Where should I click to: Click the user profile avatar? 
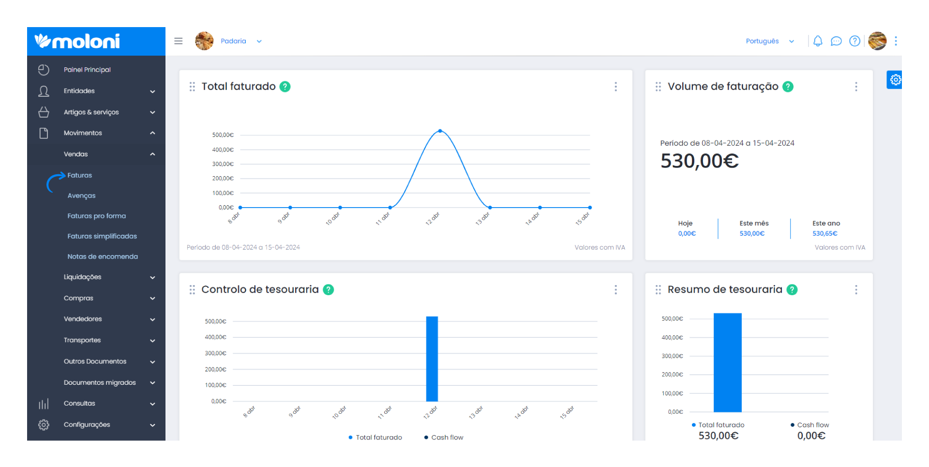[877, 41]
